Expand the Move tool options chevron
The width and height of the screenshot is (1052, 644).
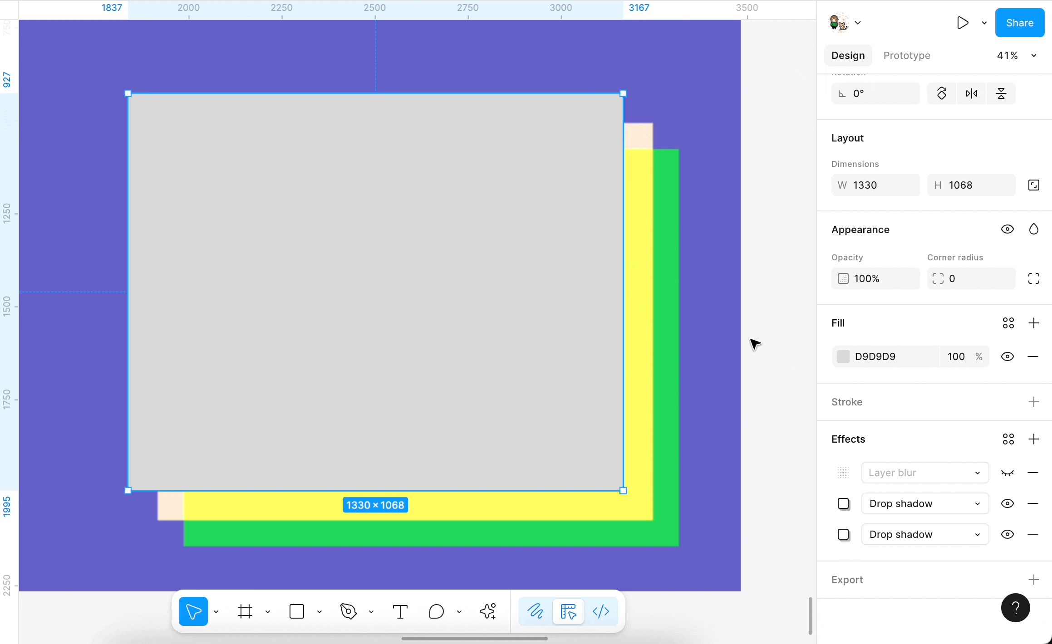[216, 612]
